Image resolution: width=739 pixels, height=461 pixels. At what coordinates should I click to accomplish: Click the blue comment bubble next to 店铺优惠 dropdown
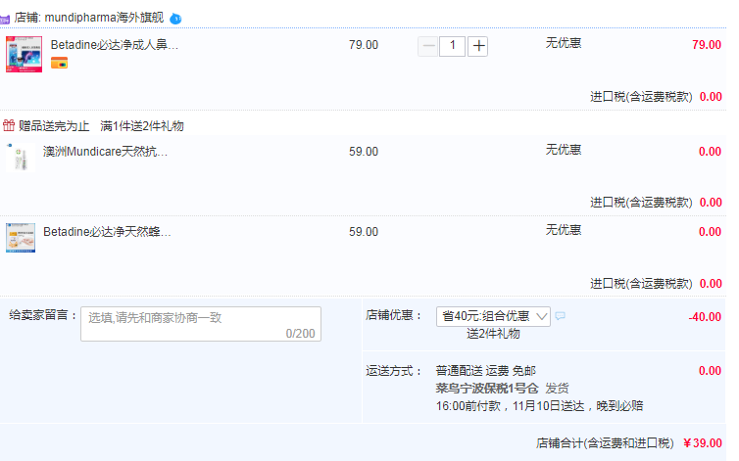pyautogui.click(x=560, y=316)
